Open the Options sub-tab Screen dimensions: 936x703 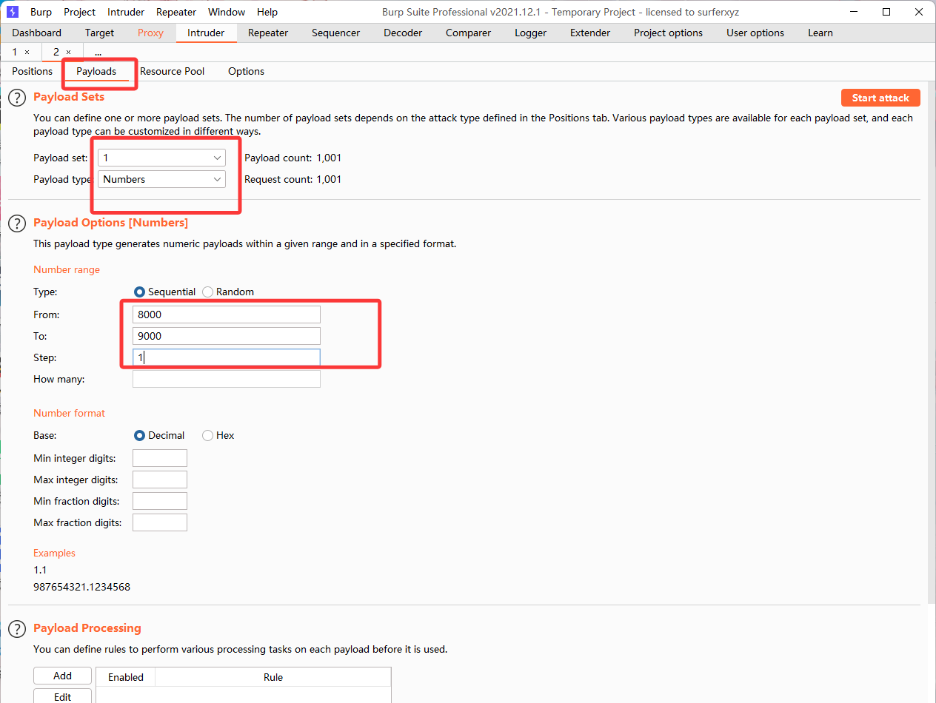246,71
